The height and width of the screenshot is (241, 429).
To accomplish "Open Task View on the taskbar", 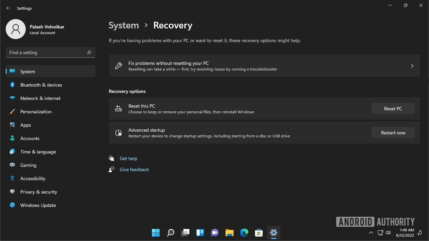I will (x=185, y=233).
